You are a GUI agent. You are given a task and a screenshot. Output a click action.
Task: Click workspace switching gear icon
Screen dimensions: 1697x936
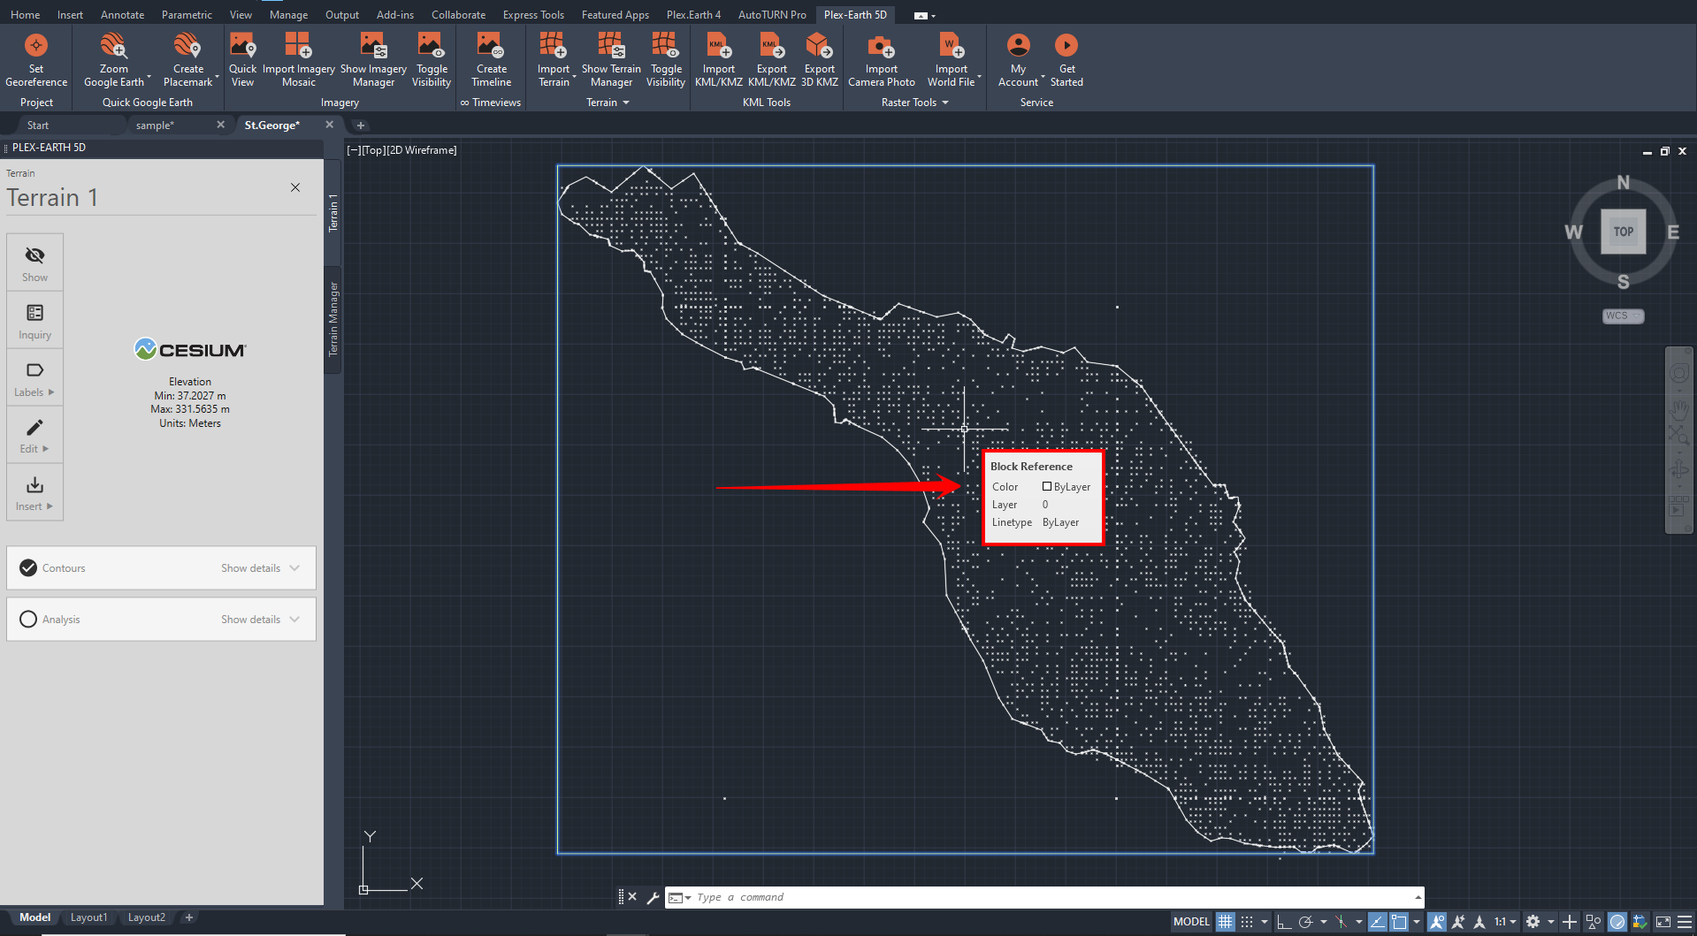(x=1533, y=922)
